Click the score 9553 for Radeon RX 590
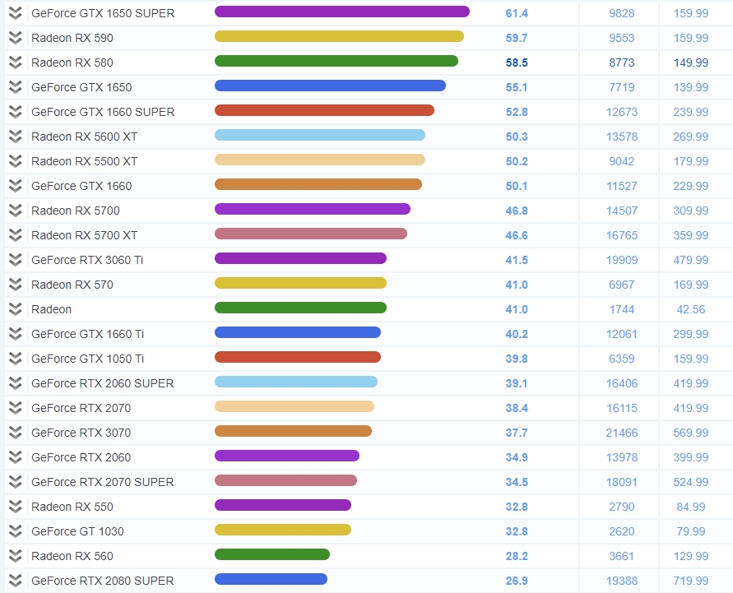This screenshot has height=593, width=733. (622, 38)
